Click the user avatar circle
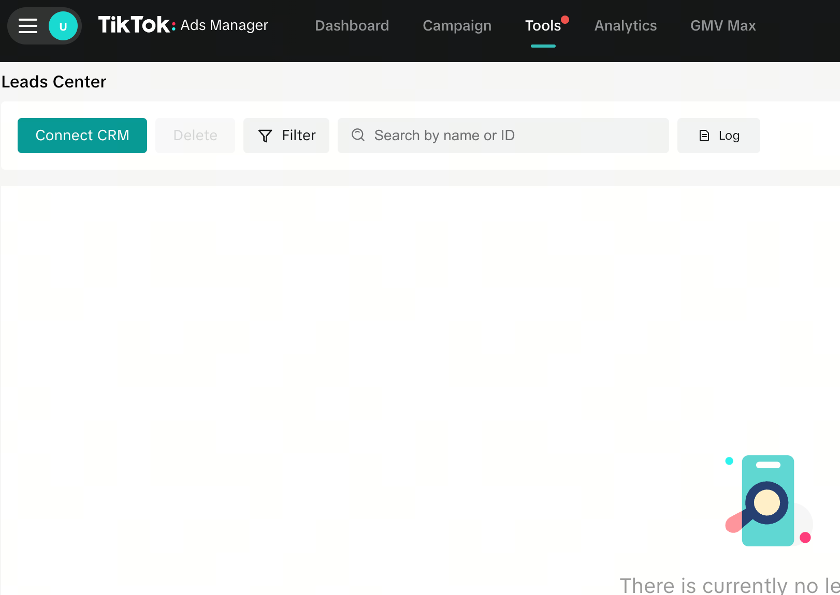 point(63,25)
